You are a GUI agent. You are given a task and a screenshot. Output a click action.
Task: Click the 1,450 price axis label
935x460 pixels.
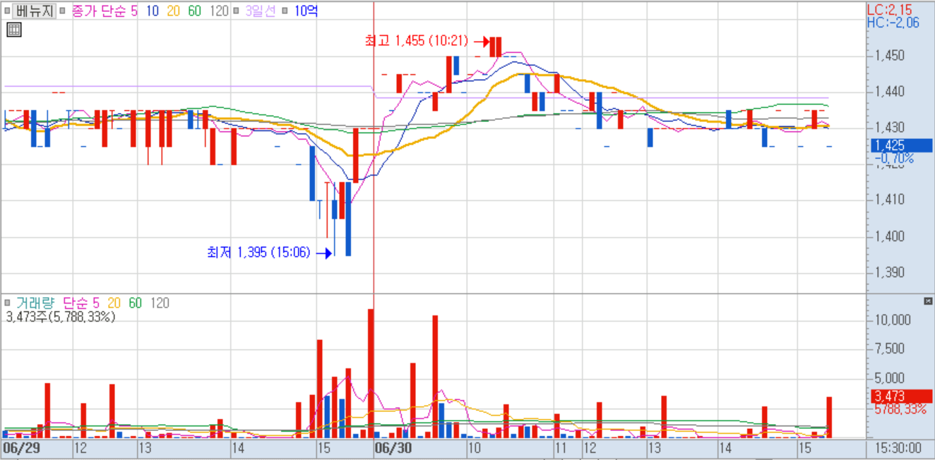[x=889, y=55]
